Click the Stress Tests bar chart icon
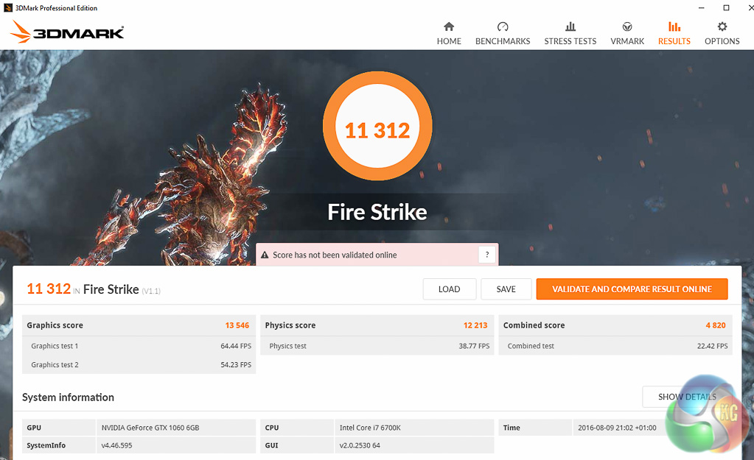 coord(570,26)
